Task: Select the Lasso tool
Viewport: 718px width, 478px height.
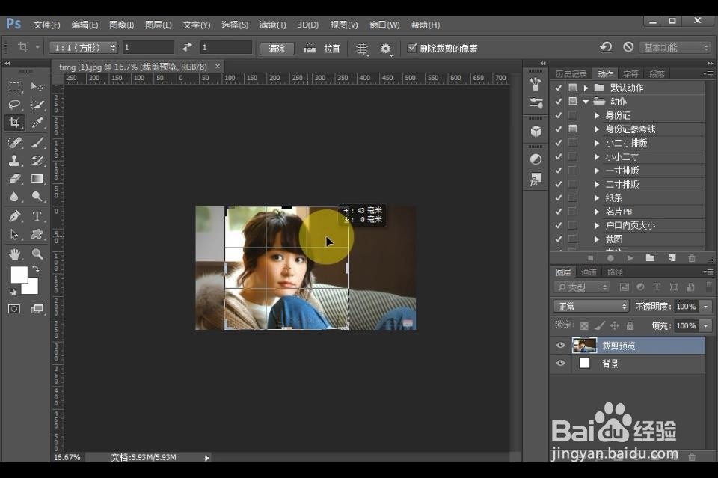Action: click(x=14, y=105)
